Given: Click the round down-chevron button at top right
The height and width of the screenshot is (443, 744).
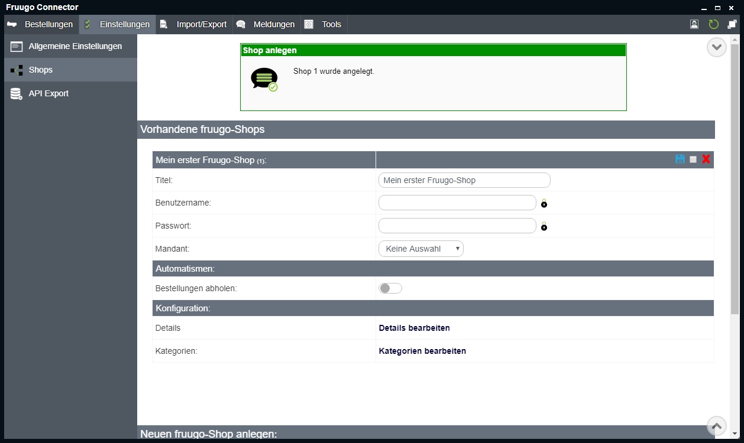Looking at the screenshot, I should 717,47.
